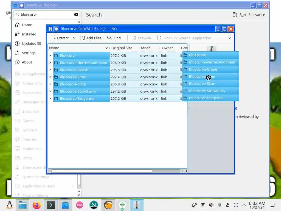
Task: Click the Extract button in Ark toolbar
Action: click(60, 38)
